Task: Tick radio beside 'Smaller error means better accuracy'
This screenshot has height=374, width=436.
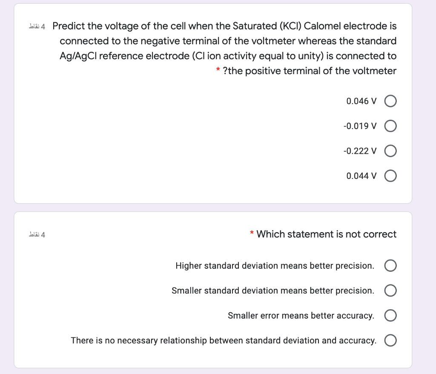Action: (390, 316)
